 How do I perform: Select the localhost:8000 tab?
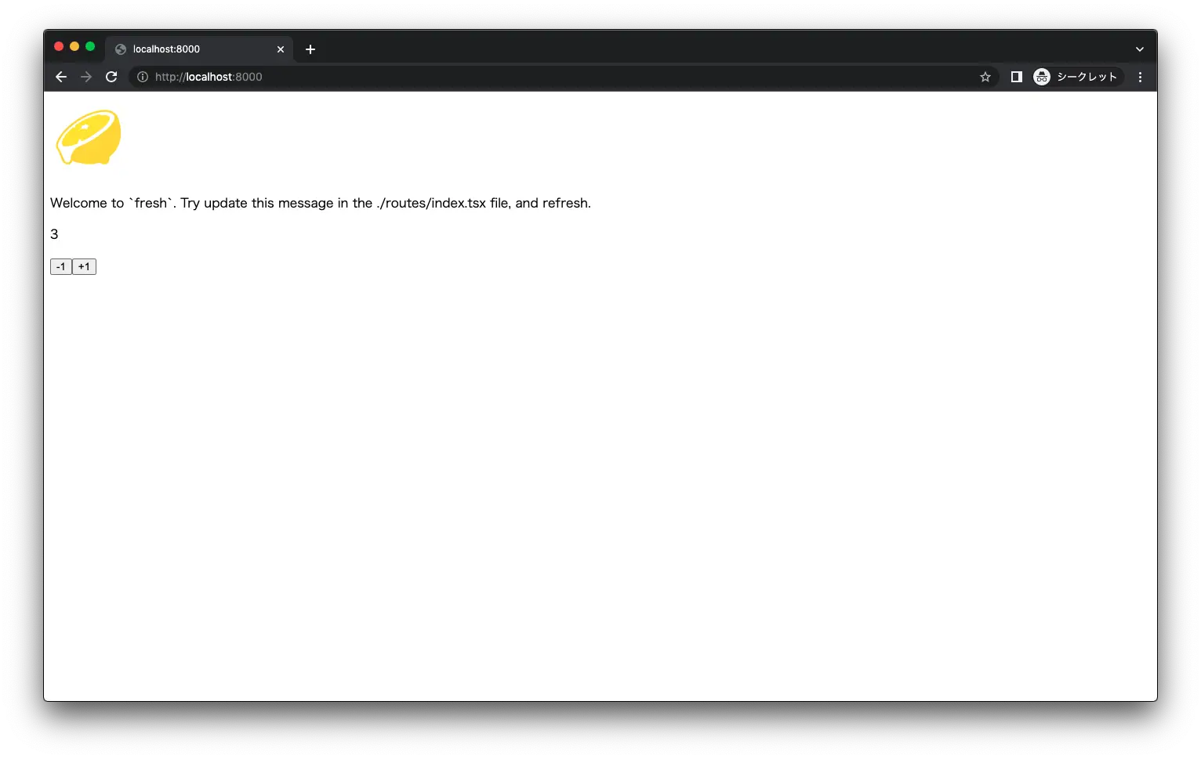pyautogui.click(x=200, y=49)
